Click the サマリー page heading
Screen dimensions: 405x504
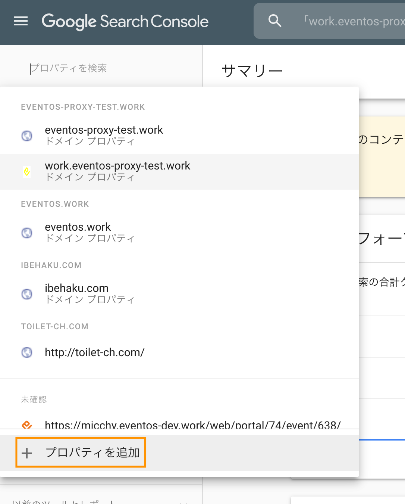tap(252, 71)
